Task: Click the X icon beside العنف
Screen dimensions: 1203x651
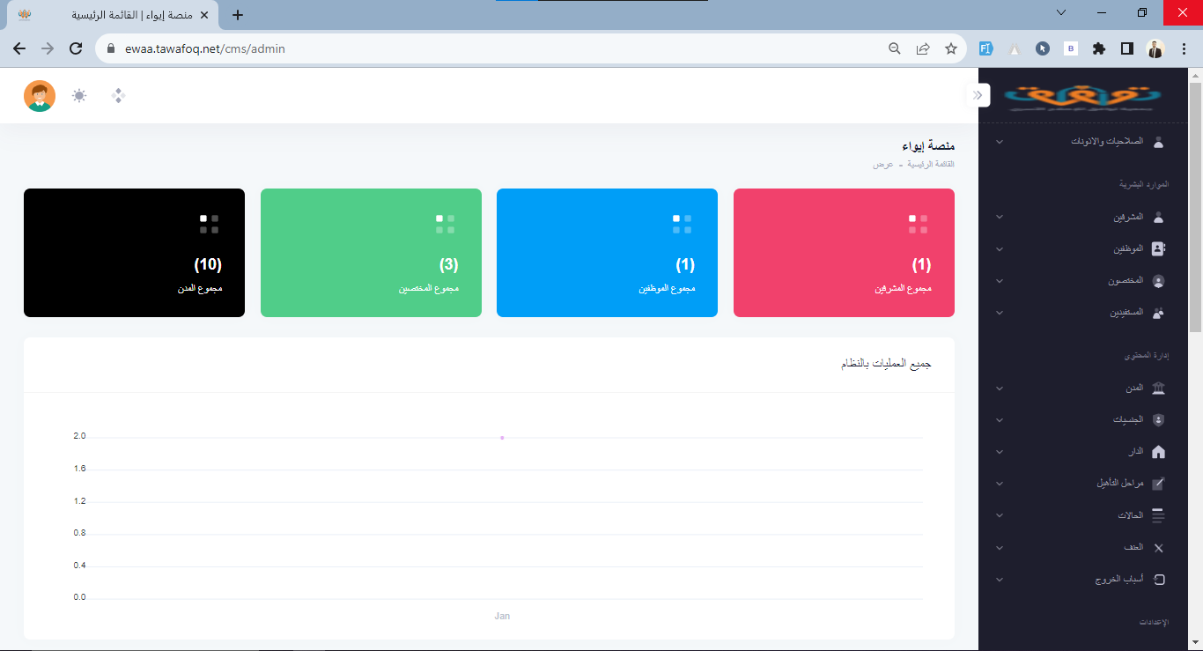Action: (1158, 548)
